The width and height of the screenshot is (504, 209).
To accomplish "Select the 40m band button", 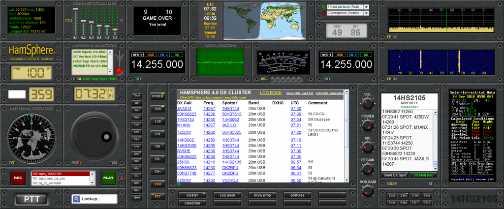I will 137,169.
